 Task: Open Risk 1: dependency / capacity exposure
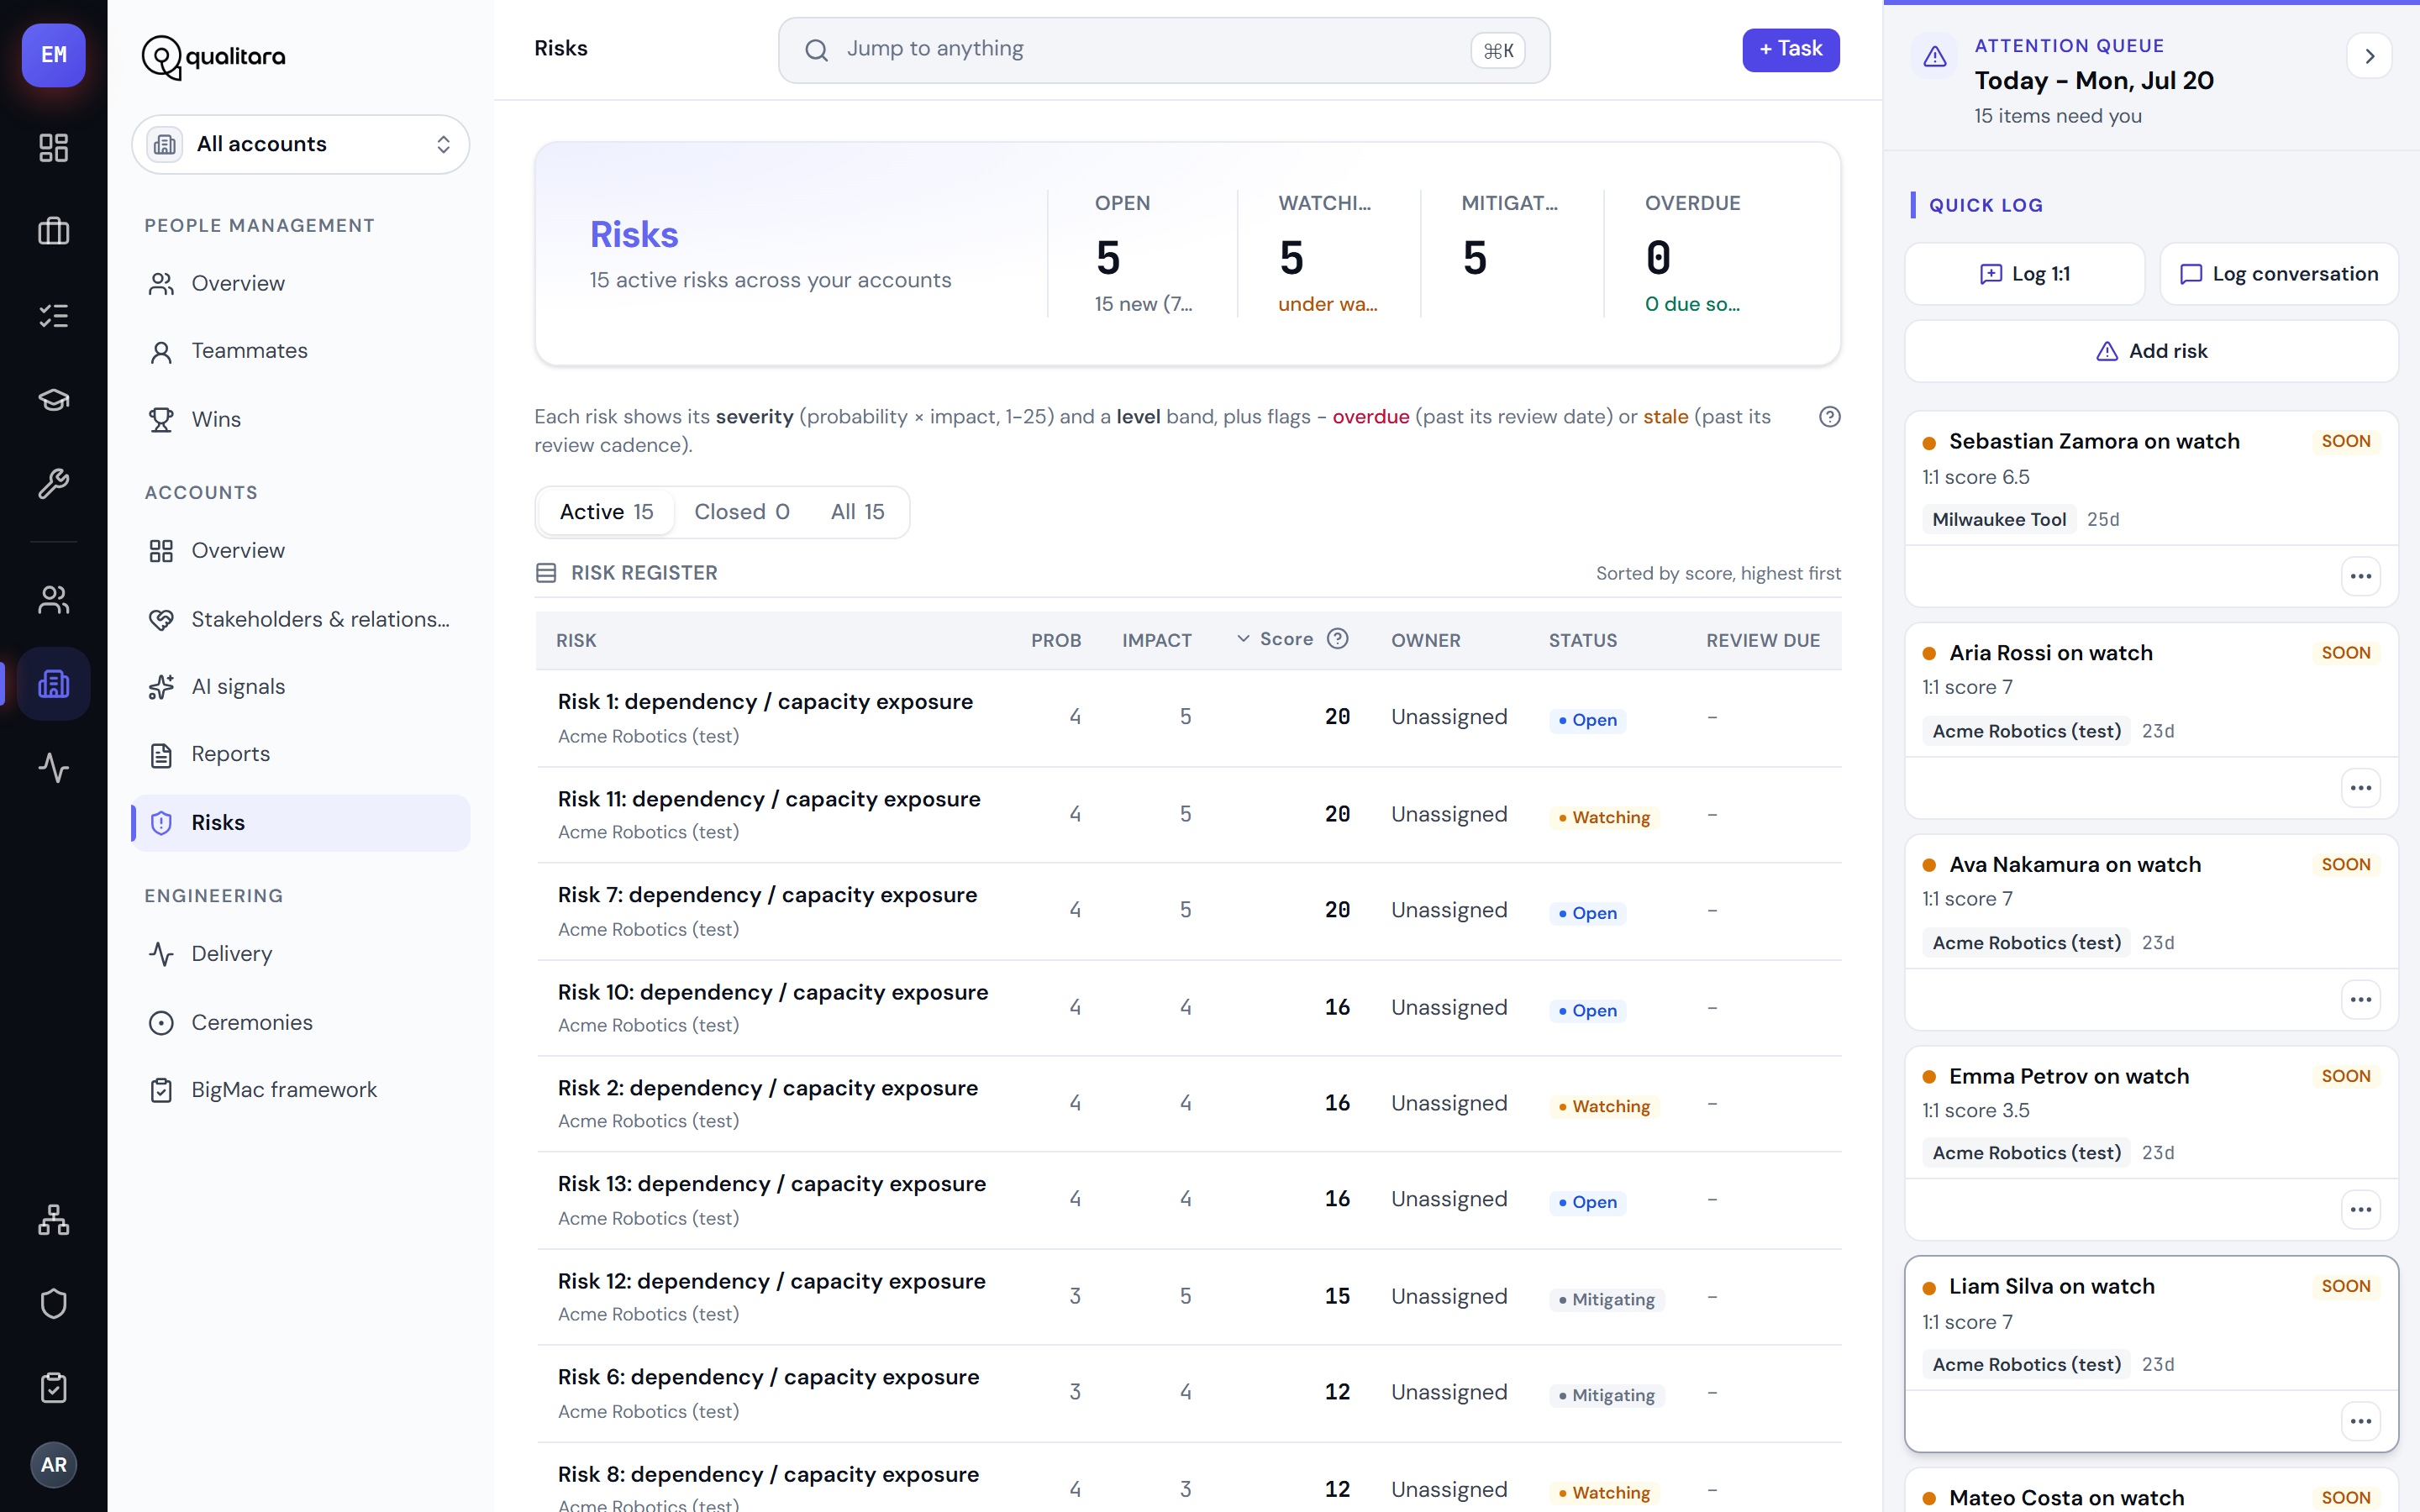point(765,702)
